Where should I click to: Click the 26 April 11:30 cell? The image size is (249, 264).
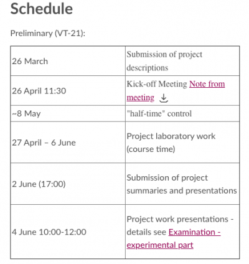click(x=68, y=91)
